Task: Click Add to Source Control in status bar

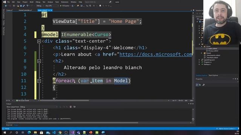Action: coord(226,129)
